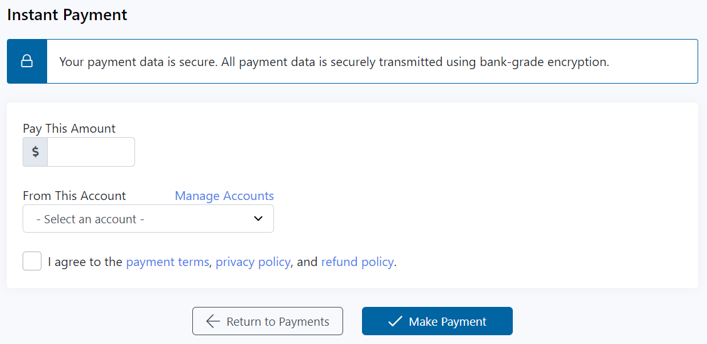707x344 pixels.
Task: Open the payment terms link
Action: 167,262
